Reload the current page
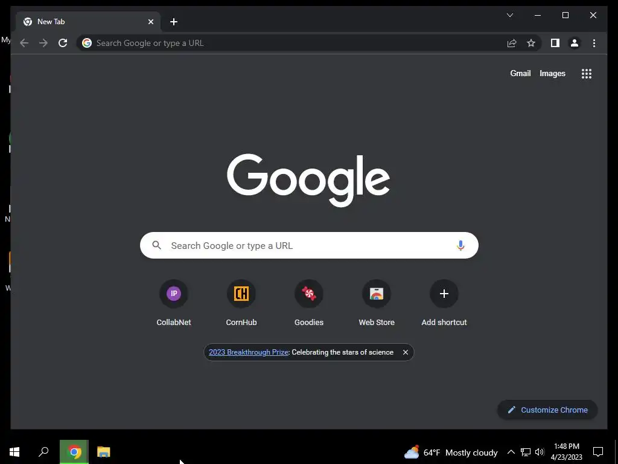Image resolution: width=618 pixels, height=464 pixels. (x=63, y=43)
